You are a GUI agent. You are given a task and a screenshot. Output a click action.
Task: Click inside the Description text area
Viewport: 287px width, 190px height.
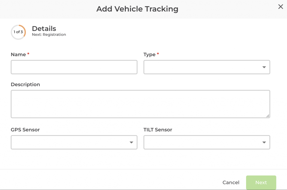pos(140,104)
